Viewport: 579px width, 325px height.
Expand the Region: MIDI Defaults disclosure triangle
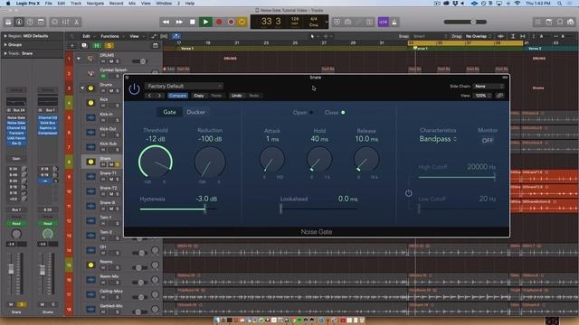pos(5,36)
